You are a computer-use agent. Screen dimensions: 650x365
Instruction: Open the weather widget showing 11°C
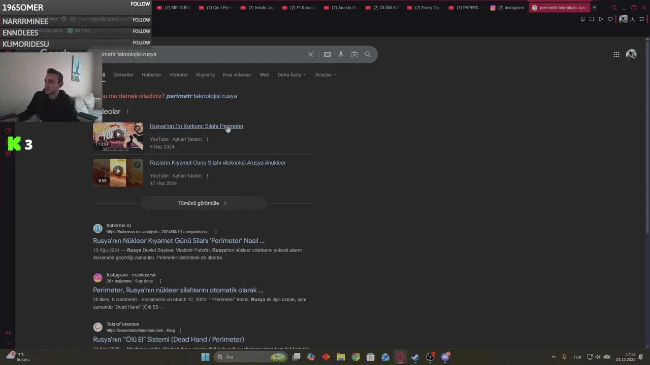tap(17, 357)
